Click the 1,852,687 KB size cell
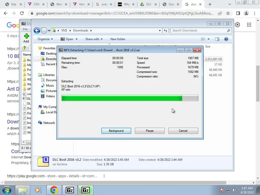The height and width of the screenshot is (195, 260). [213, 59]
